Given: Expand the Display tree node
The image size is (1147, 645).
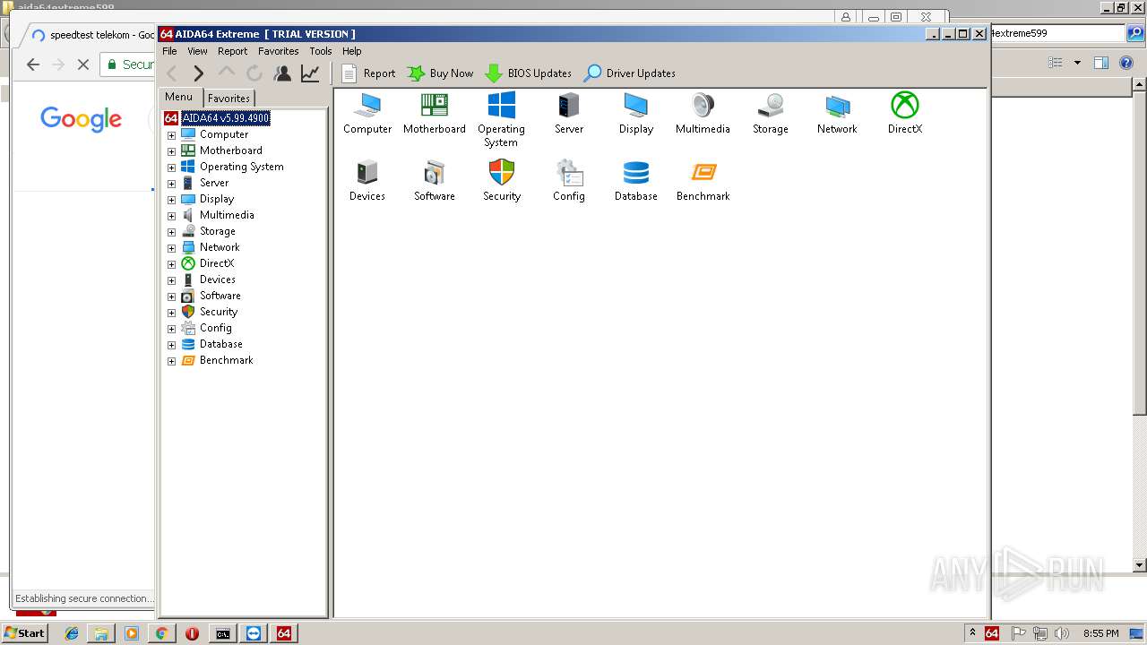Looking at the screenshot, I should coord(172,200).
